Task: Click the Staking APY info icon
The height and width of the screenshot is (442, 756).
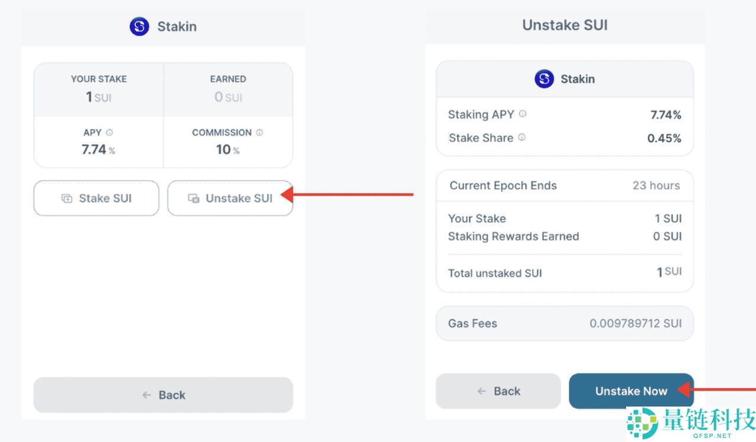Action: (523, 114)
